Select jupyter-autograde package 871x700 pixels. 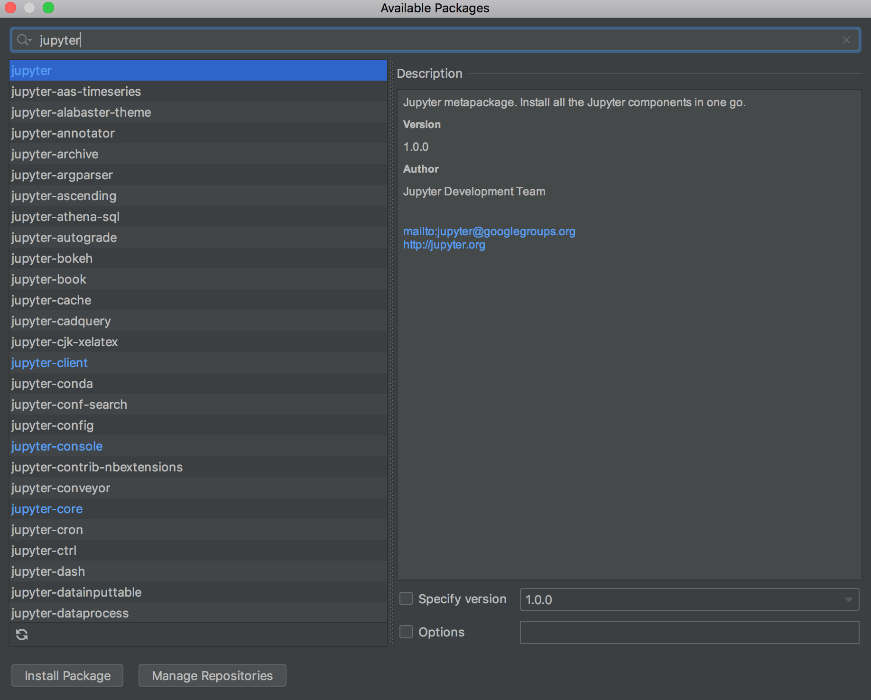198,237
